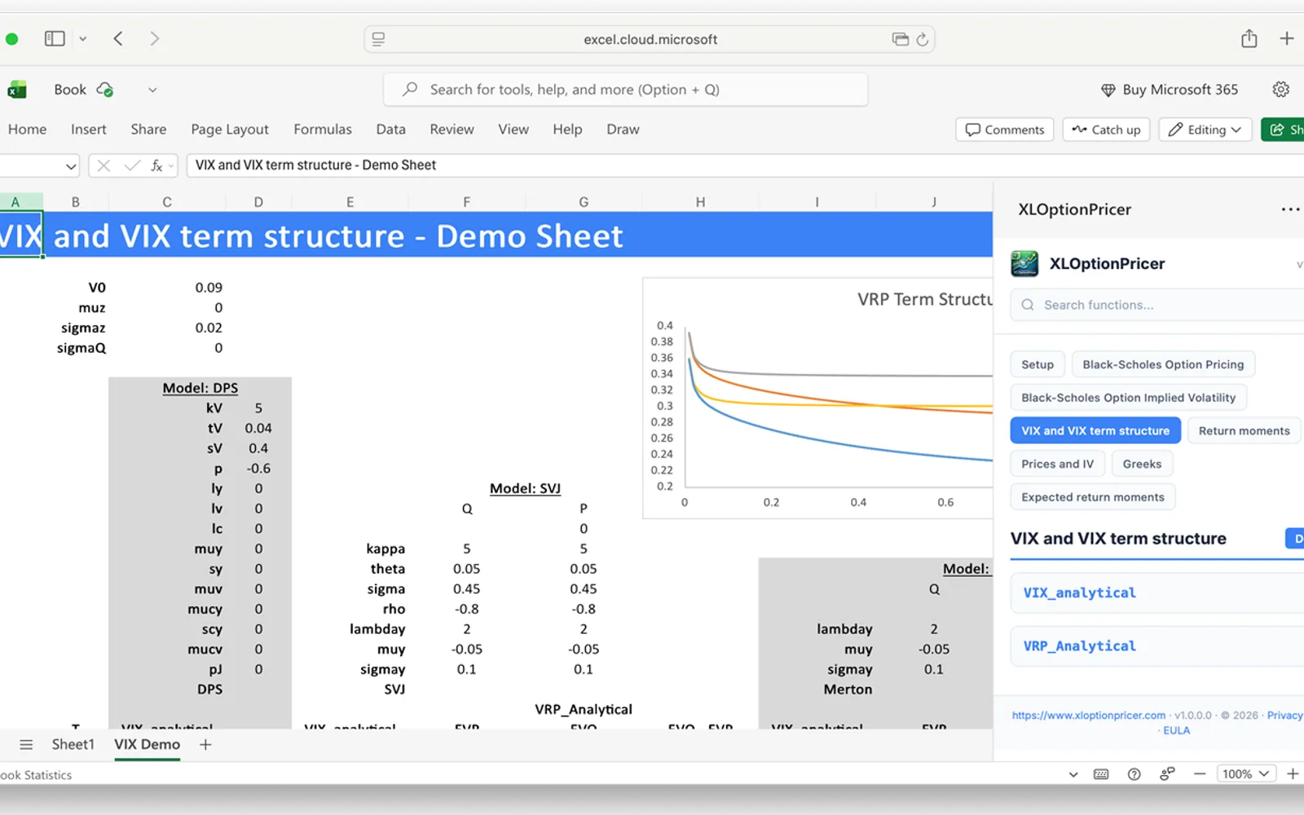
Task: Open the all sheets list icon
Action: pos(26,745)
